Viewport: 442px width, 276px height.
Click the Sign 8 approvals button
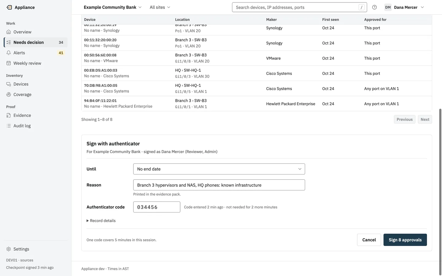(405, 240)
